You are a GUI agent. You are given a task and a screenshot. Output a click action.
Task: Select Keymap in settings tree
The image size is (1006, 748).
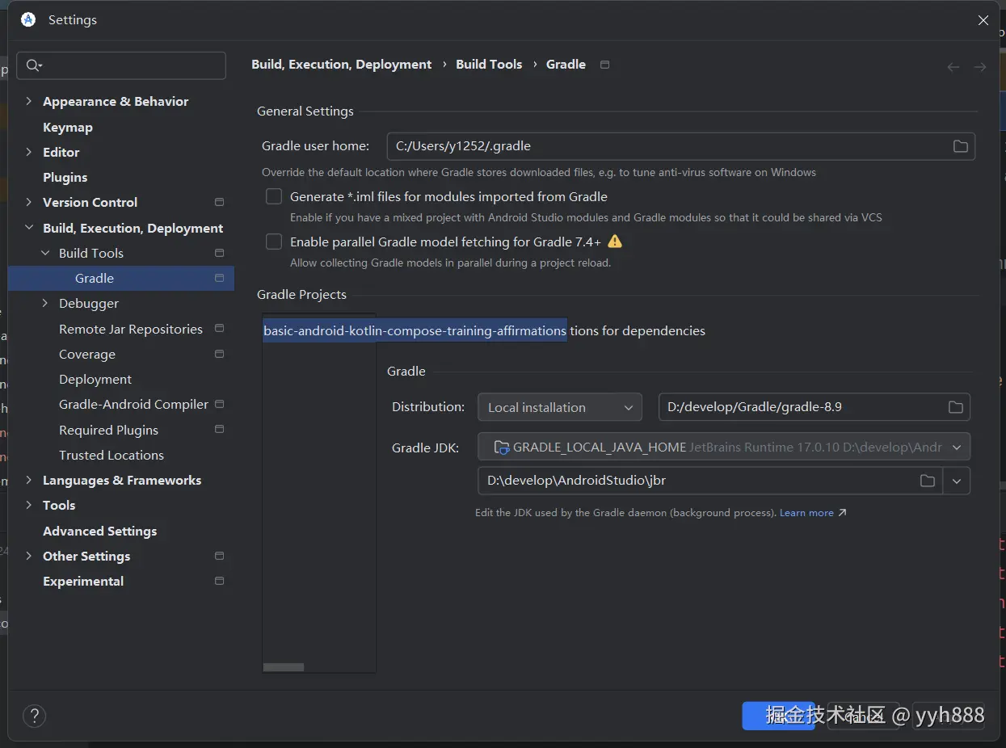tap(68, 127)
